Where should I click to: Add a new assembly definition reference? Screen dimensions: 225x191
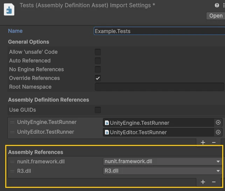(203, 142)
